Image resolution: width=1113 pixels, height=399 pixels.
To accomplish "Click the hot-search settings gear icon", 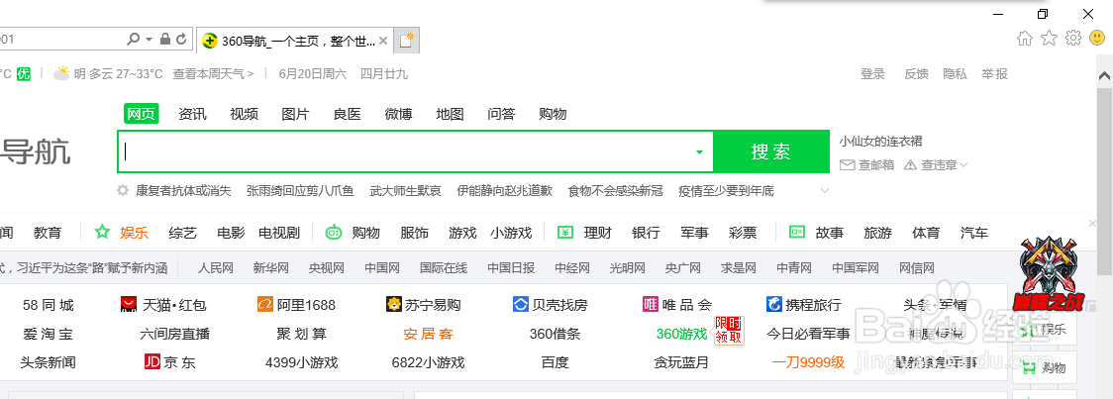I will point(123,190).
